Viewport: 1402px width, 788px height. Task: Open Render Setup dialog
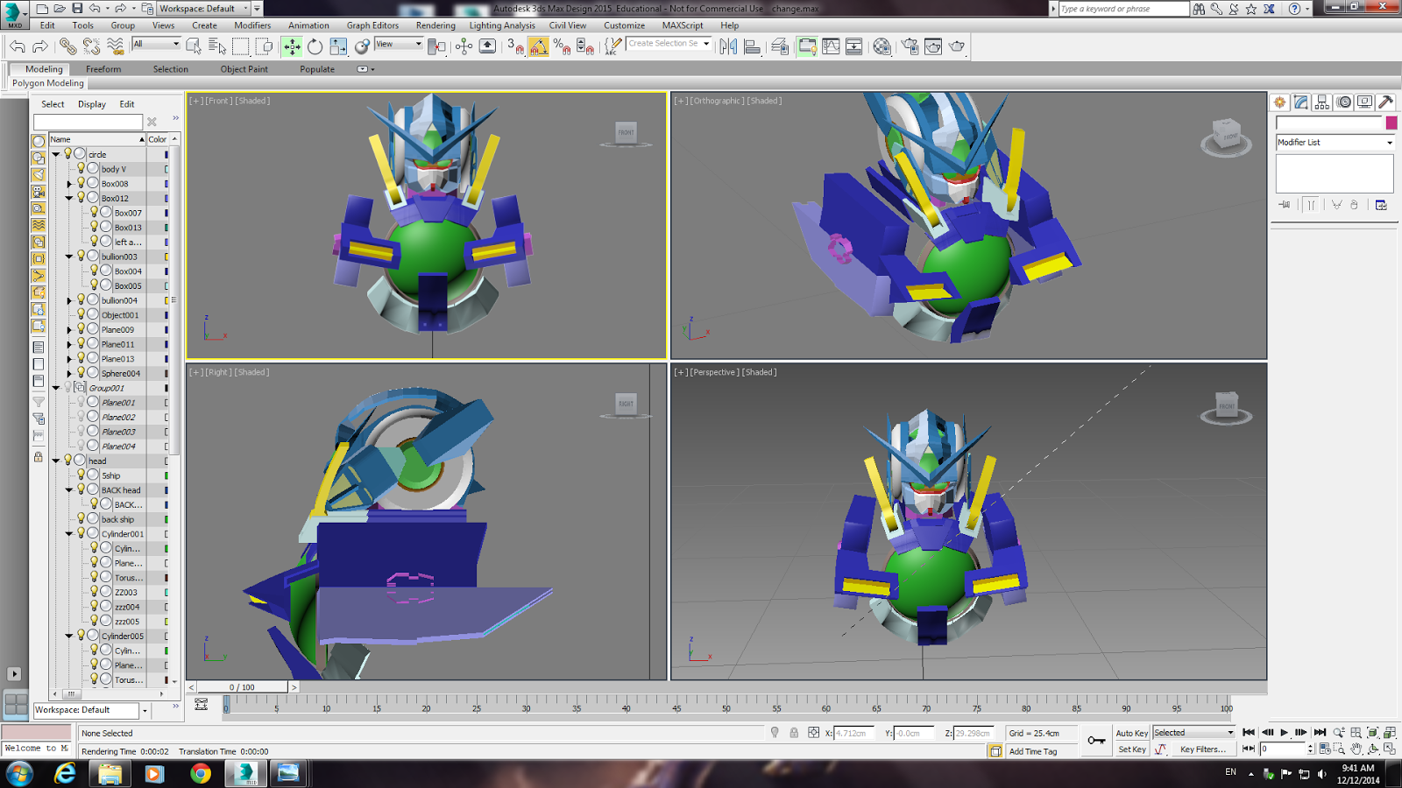(910, 46)
